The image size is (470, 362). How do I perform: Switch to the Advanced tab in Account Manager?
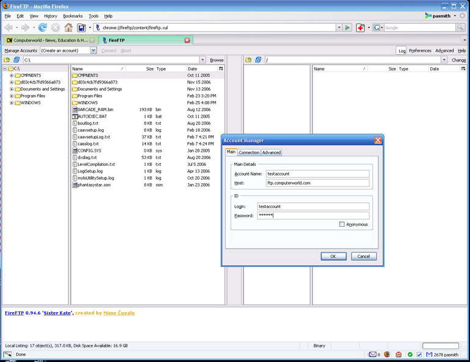point(271,152)
